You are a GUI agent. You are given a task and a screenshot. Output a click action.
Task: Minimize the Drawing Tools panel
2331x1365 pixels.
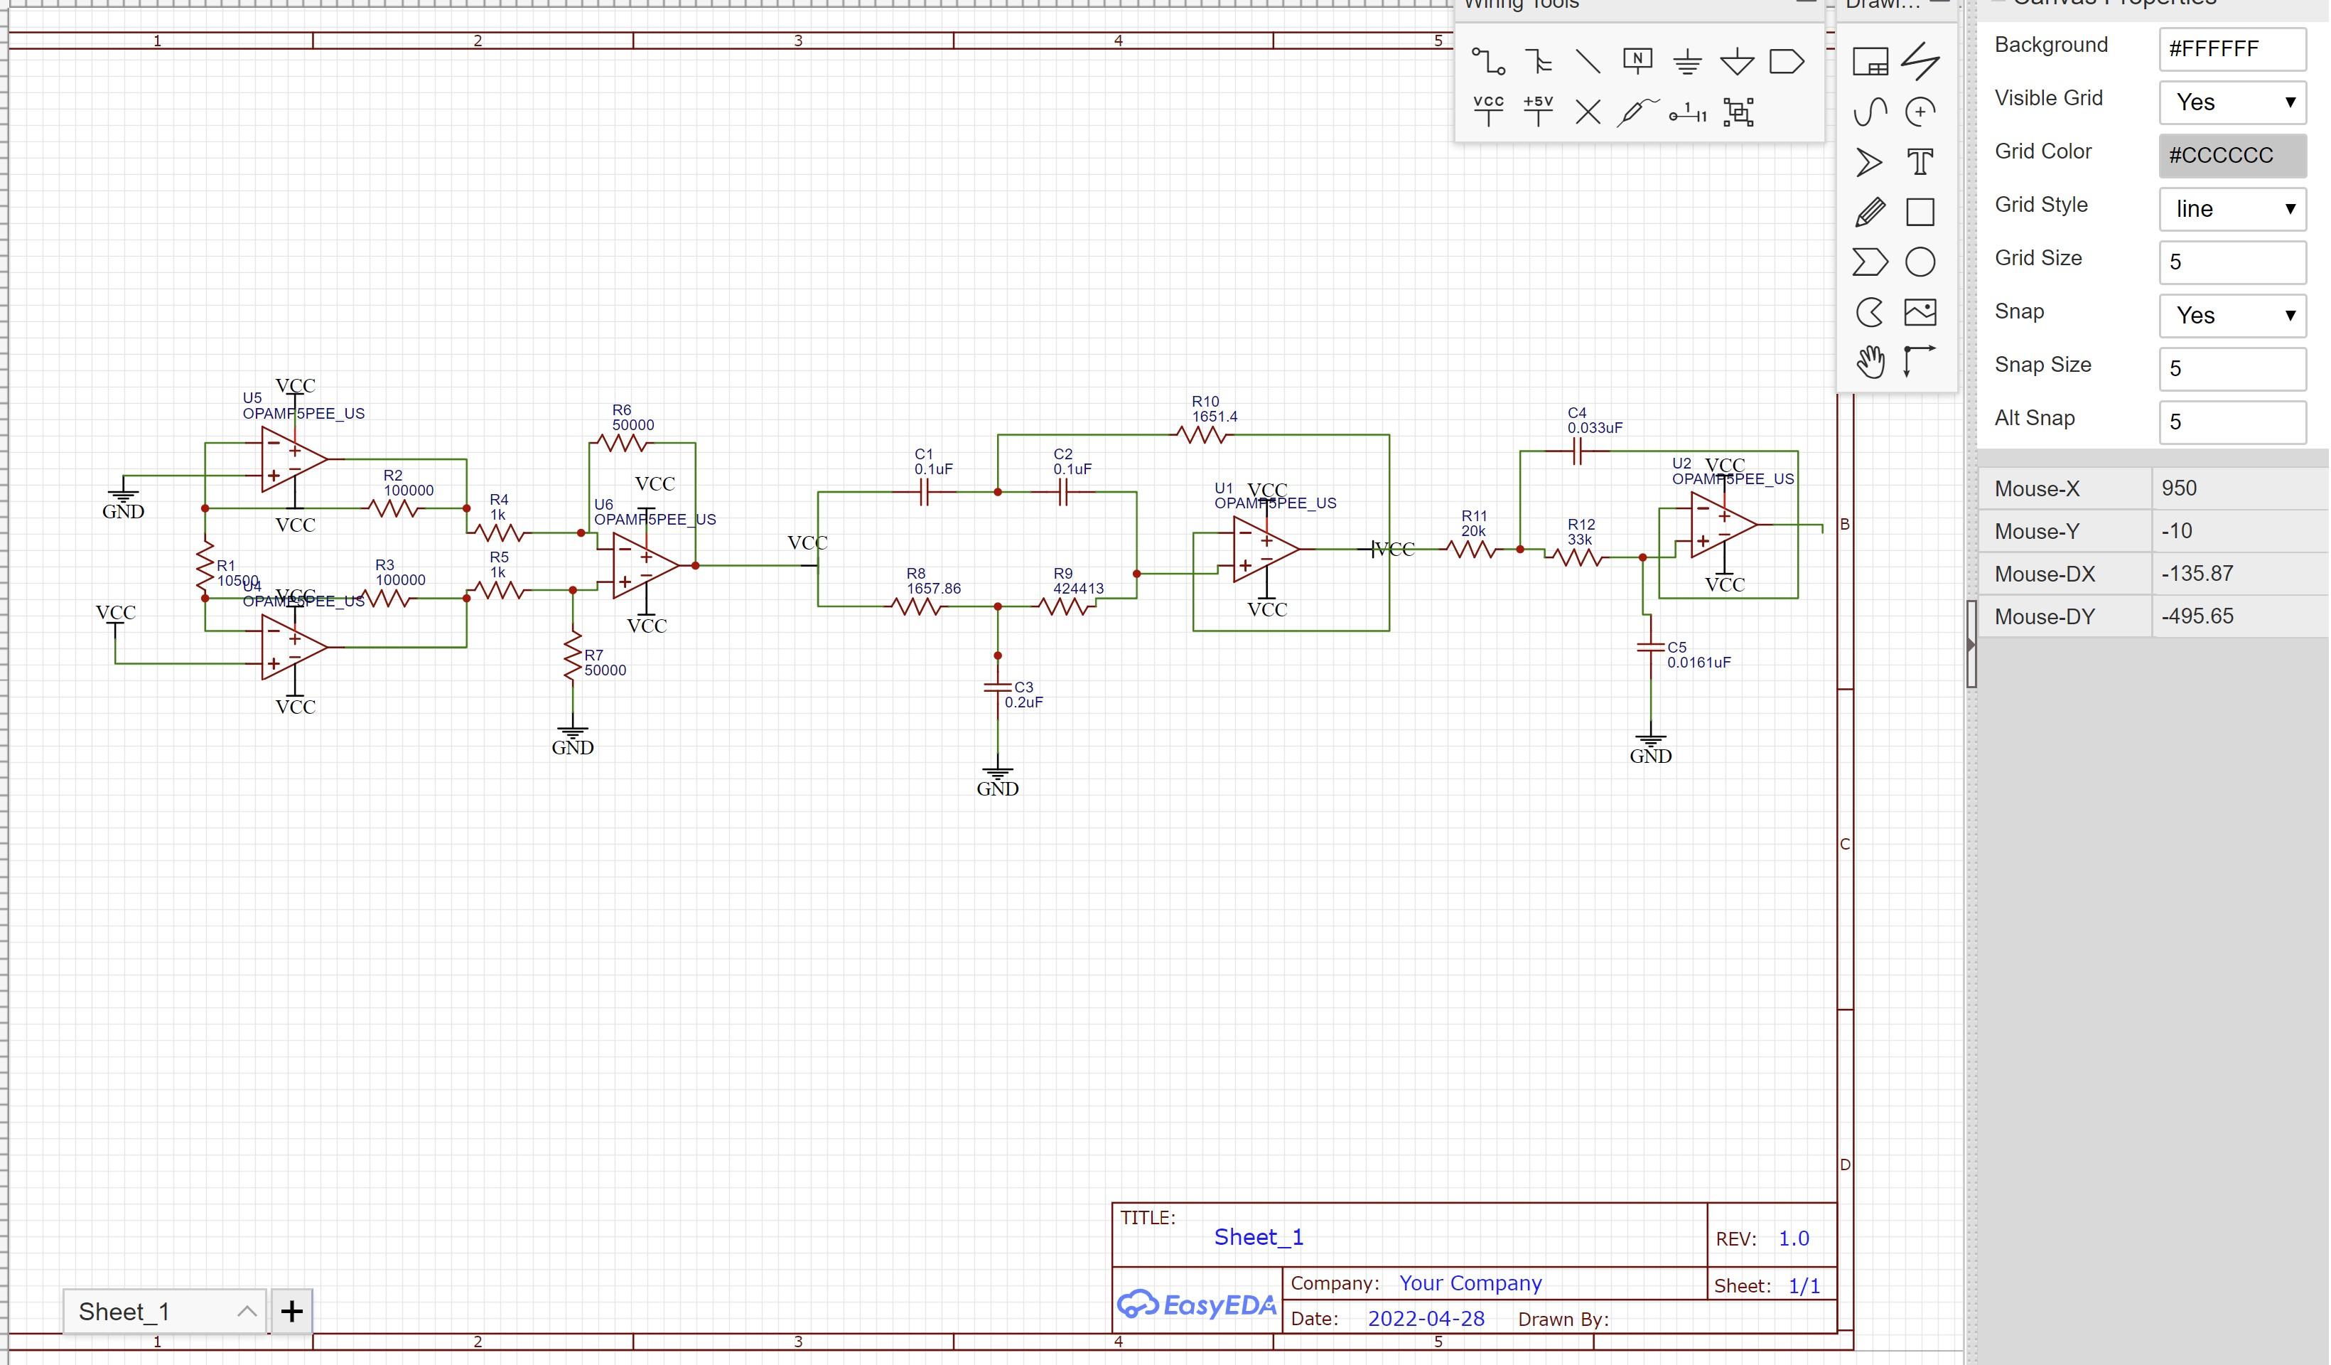coord(1941,3)
